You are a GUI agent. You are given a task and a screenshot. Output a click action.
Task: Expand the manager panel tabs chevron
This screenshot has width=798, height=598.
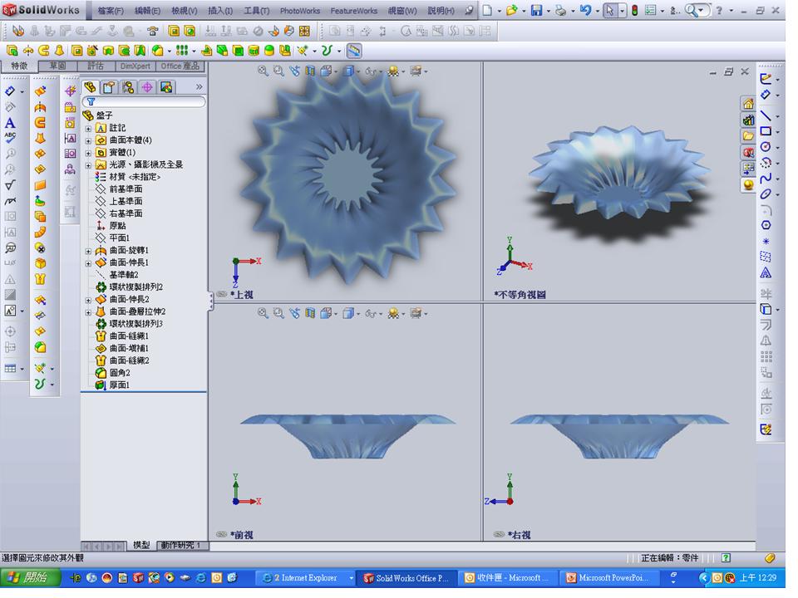199,87
